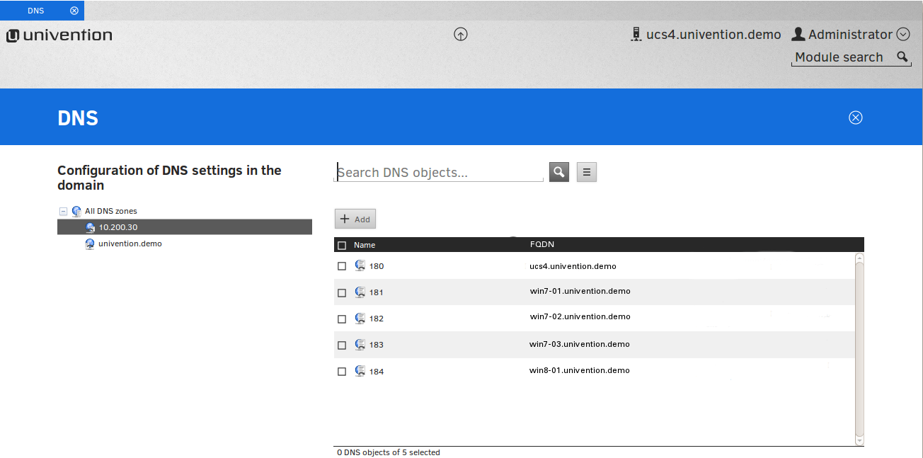The width and height of the screenshot is (923, 458).
Task: Click the Module search magnifier icon
Action: 902,57
